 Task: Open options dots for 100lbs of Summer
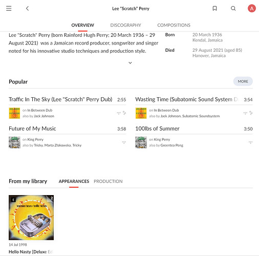click(250, 142)
